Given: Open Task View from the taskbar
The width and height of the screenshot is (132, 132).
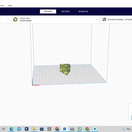Looking at the screenshot, I should [x=4, y=129].
